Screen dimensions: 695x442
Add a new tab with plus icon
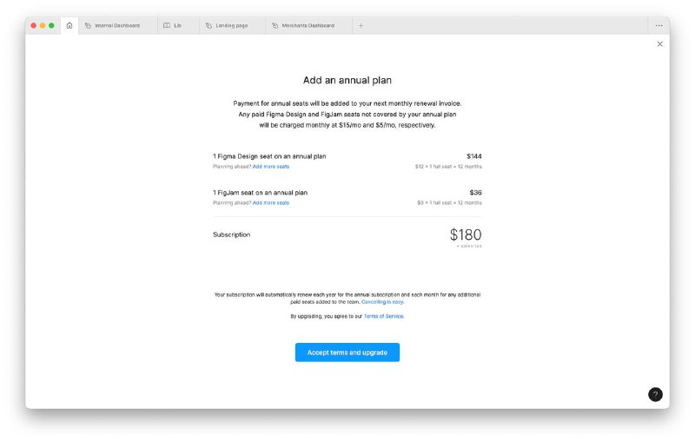[x=361, y=26]
